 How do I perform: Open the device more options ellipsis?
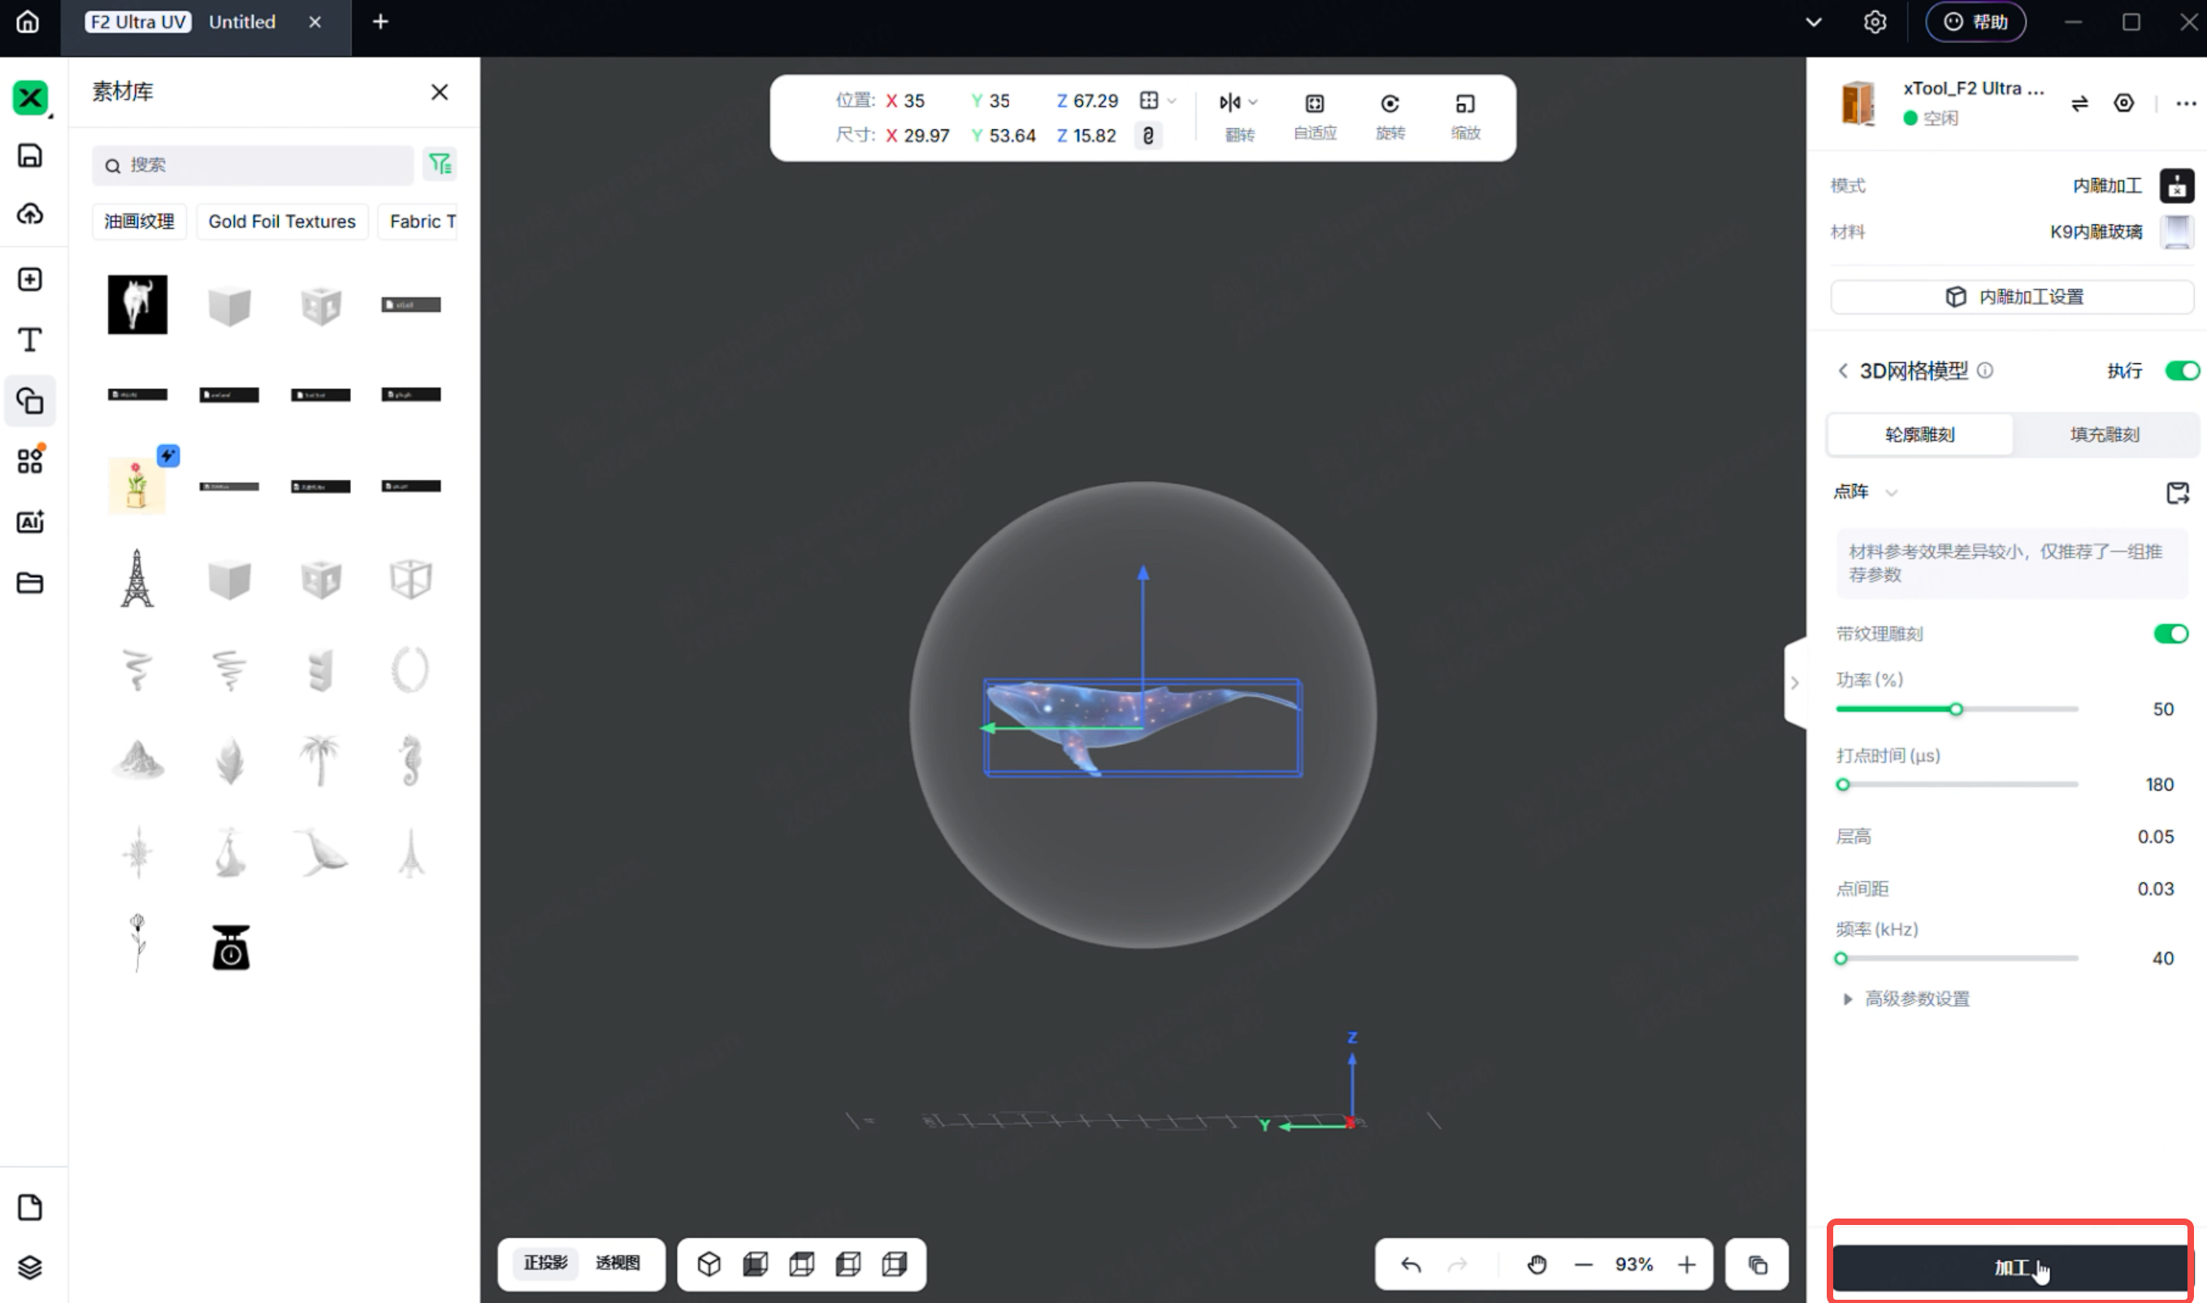[x=2185, y=104]
